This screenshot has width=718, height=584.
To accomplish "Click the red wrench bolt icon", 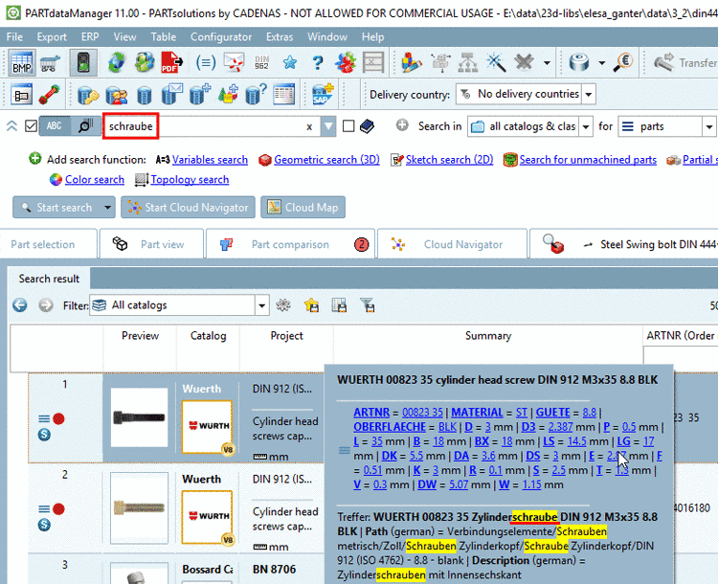I will (x=50, y=95).
